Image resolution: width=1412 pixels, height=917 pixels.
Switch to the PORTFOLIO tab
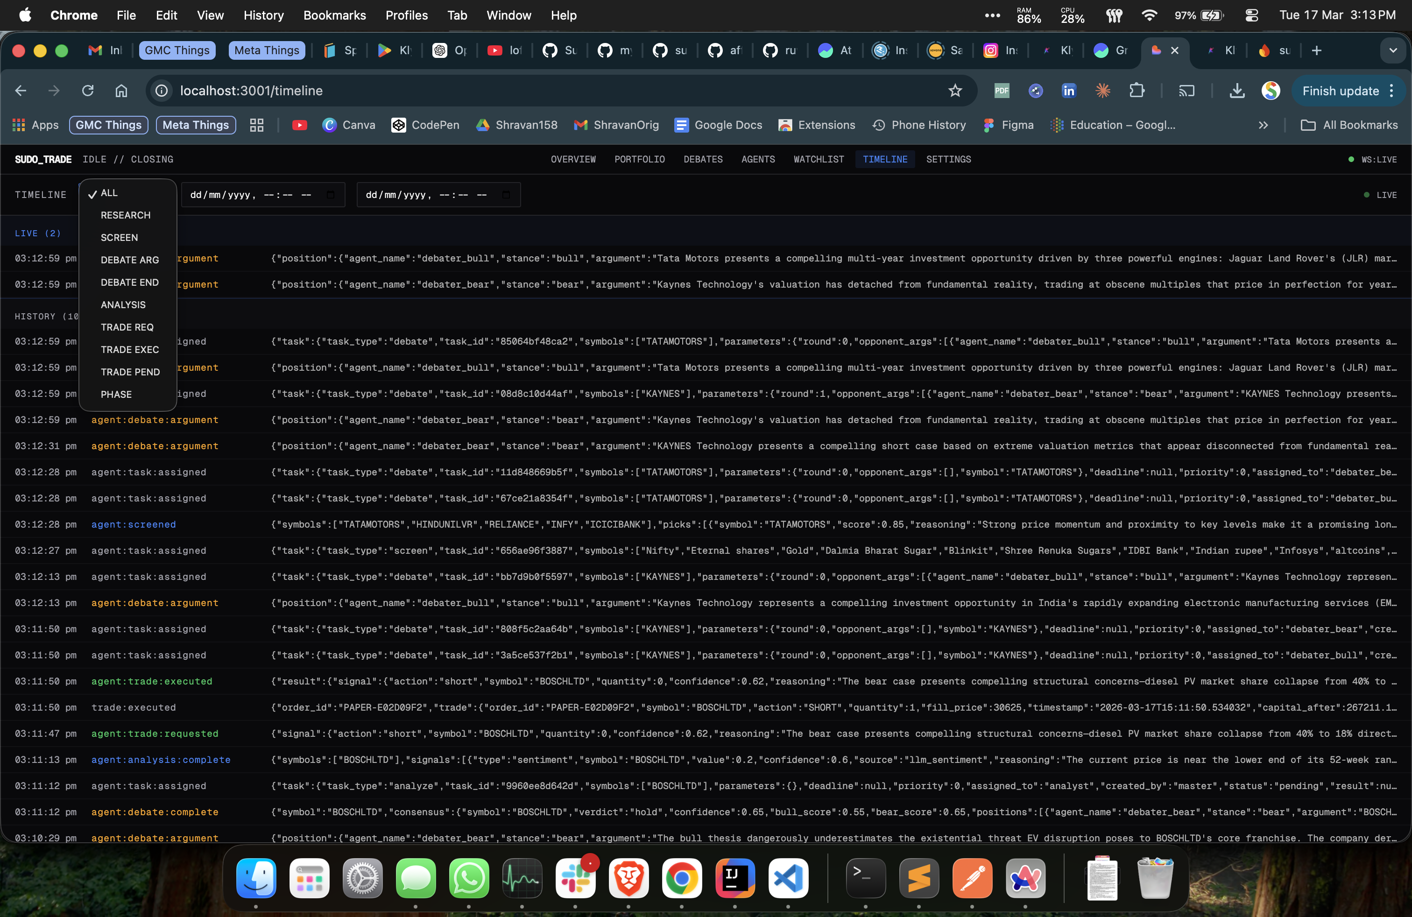click(x=640, y=160)
